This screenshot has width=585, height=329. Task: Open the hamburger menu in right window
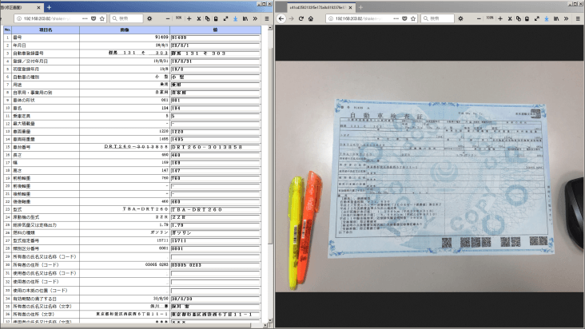[x=578, y=18]
